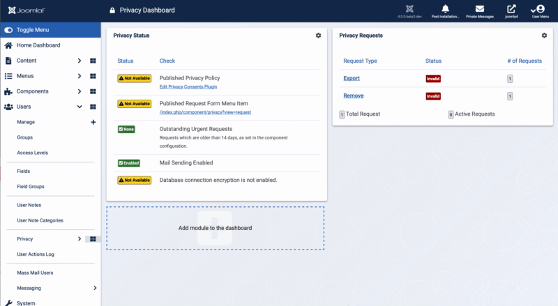Expand the Content menu chevron
The height and width of the screenshot is (306, 558).
80,61
